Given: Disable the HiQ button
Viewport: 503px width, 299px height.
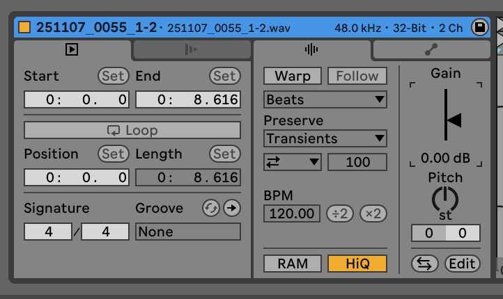Looking at the screenshot, I should pyautogui.click(x=357, y=264).
